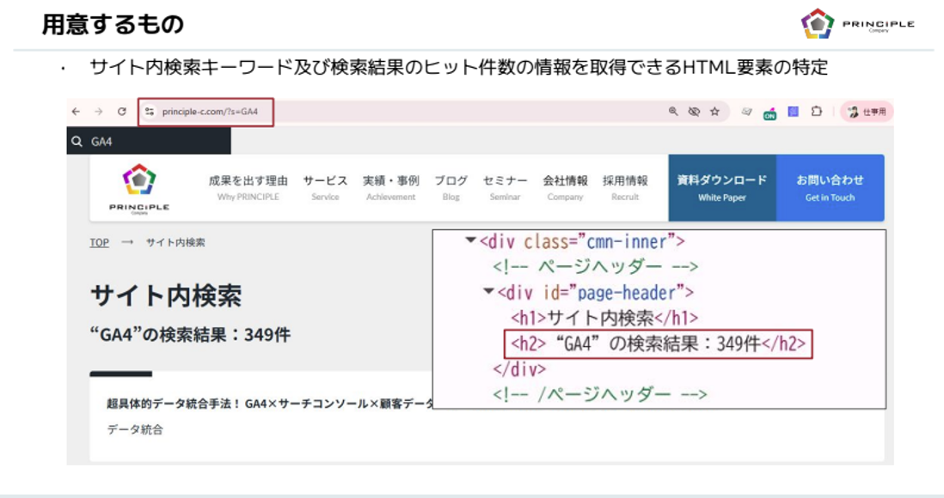
Task: Click the site search magnifier icon beside GA4
Action: pos(78,142)
